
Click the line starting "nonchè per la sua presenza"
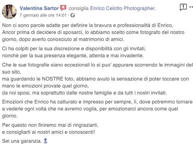coord(73,56)
